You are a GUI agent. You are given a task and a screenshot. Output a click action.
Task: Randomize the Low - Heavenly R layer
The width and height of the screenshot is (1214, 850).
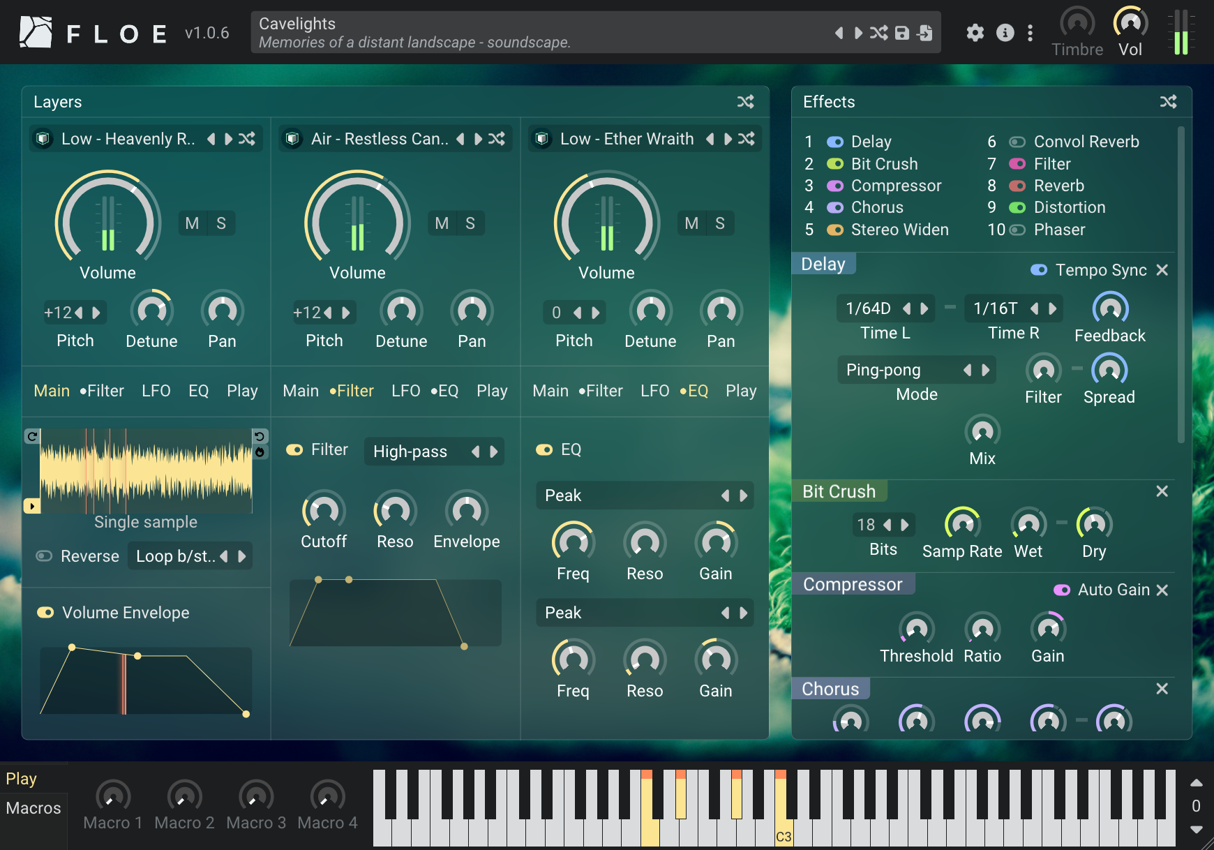(246, 138)
